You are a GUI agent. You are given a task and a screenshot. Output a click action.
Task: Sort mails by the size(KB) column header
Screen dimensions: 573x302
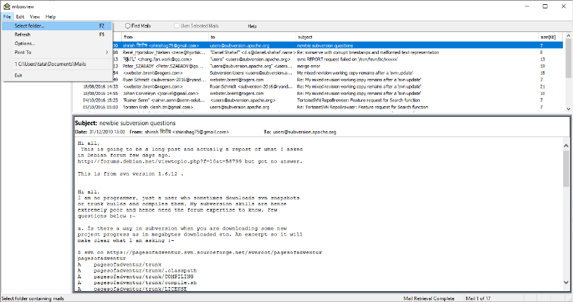coord(550,37)
